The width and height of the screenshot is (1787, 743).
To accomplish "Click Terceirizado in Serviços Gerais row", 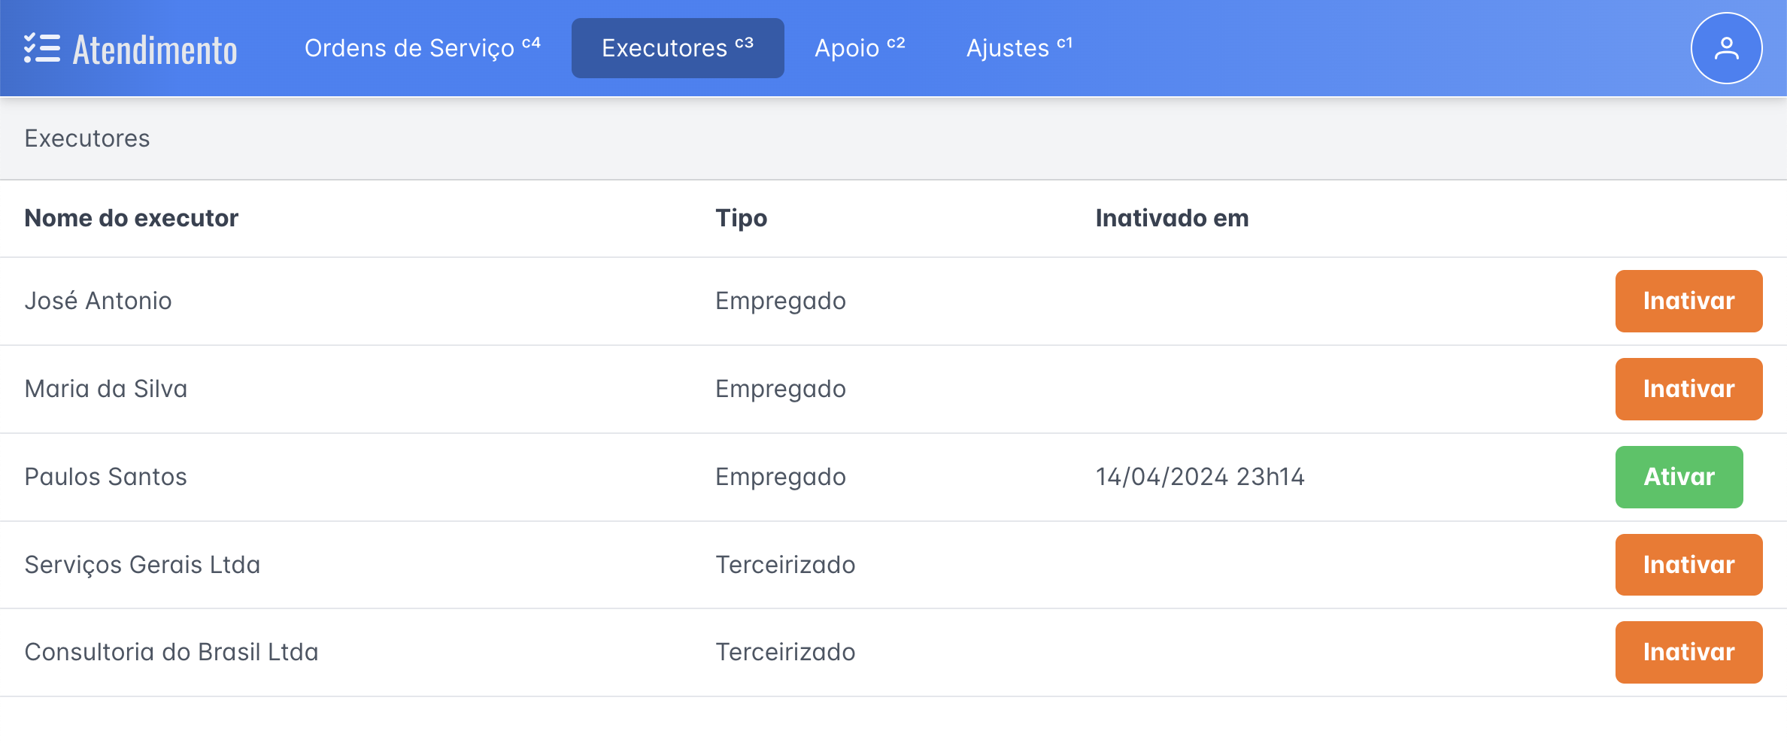I will [785, 565].
